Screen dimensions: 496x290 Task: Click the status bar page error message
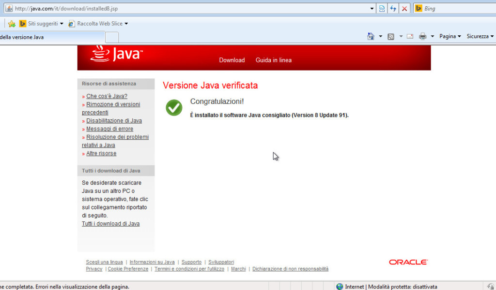[64, 287]
